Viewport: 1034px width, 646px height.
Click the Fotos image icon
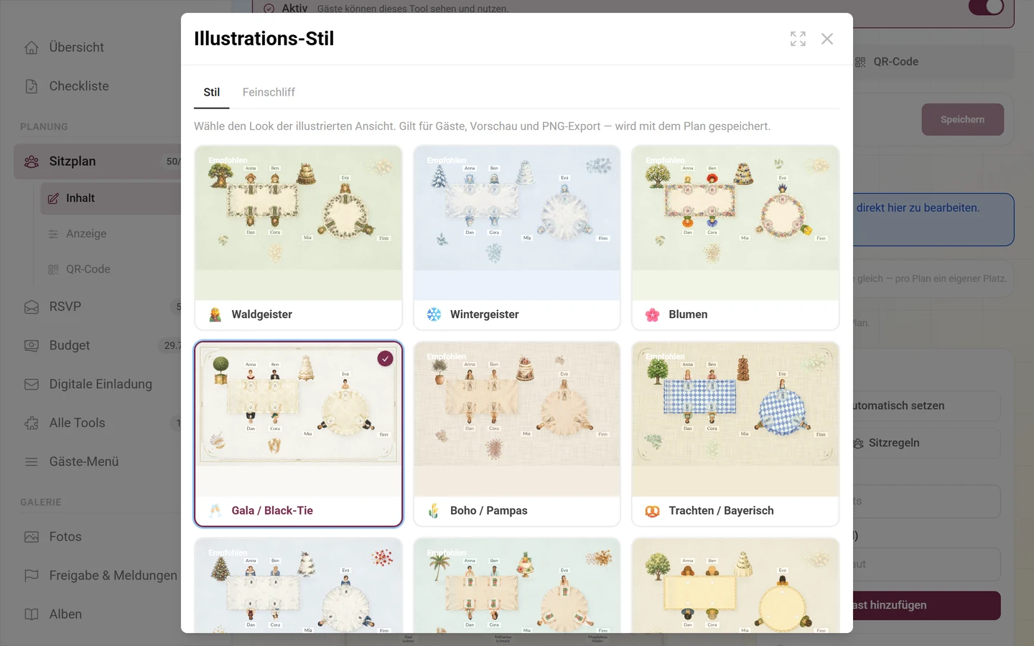point(32,537)
